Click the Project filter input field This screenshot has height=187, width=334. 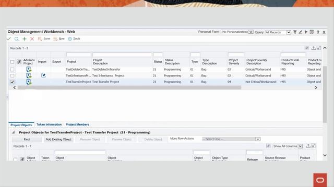pos(79,55)
